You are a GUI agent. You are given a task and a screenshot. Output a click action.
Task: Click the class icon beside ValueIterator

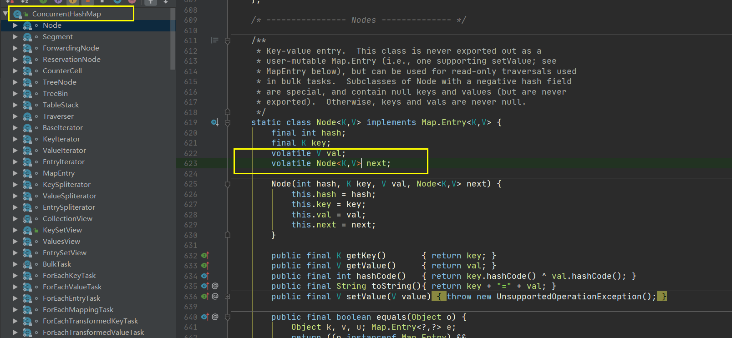click(x=27, y=151)
